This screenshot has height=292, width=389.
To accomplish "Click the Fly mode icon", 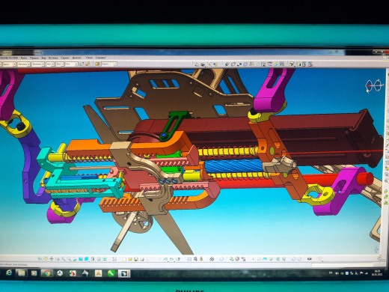I will (x=40, y=259).
